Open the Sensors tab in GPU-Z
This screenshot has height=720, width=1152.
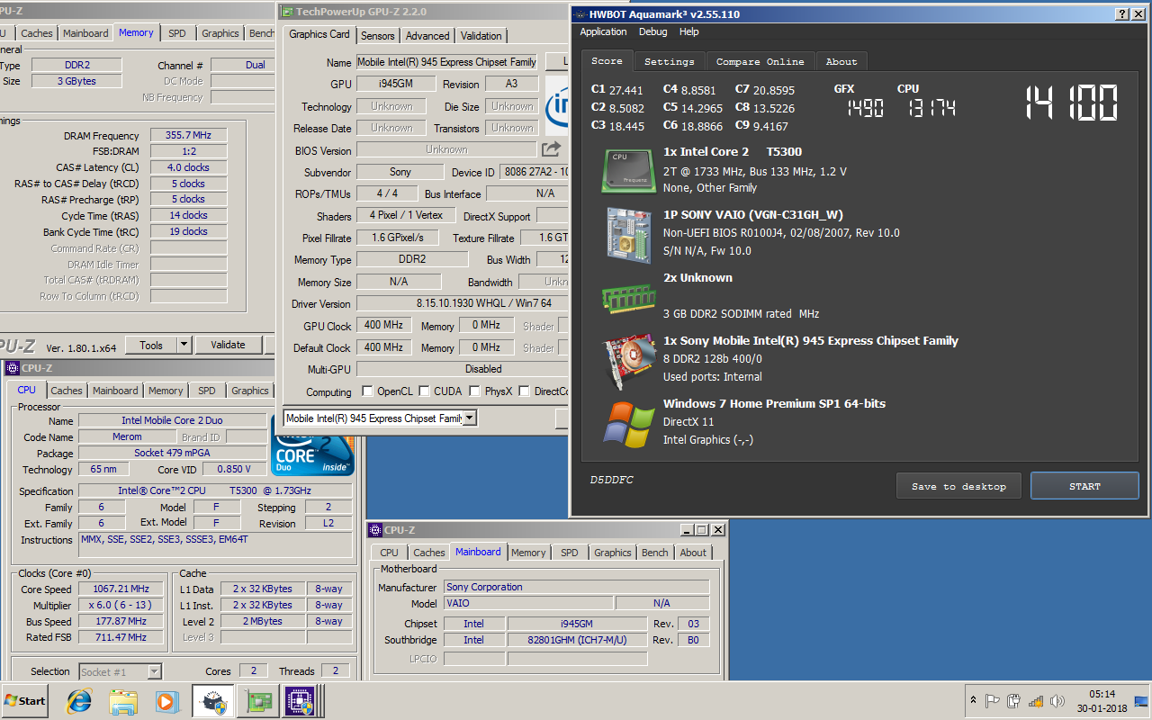coord(378,36)
